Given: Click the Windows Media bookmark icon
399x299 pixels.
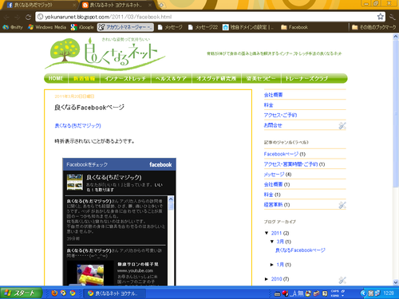Looking at the screenshot, I should point(31,27).
